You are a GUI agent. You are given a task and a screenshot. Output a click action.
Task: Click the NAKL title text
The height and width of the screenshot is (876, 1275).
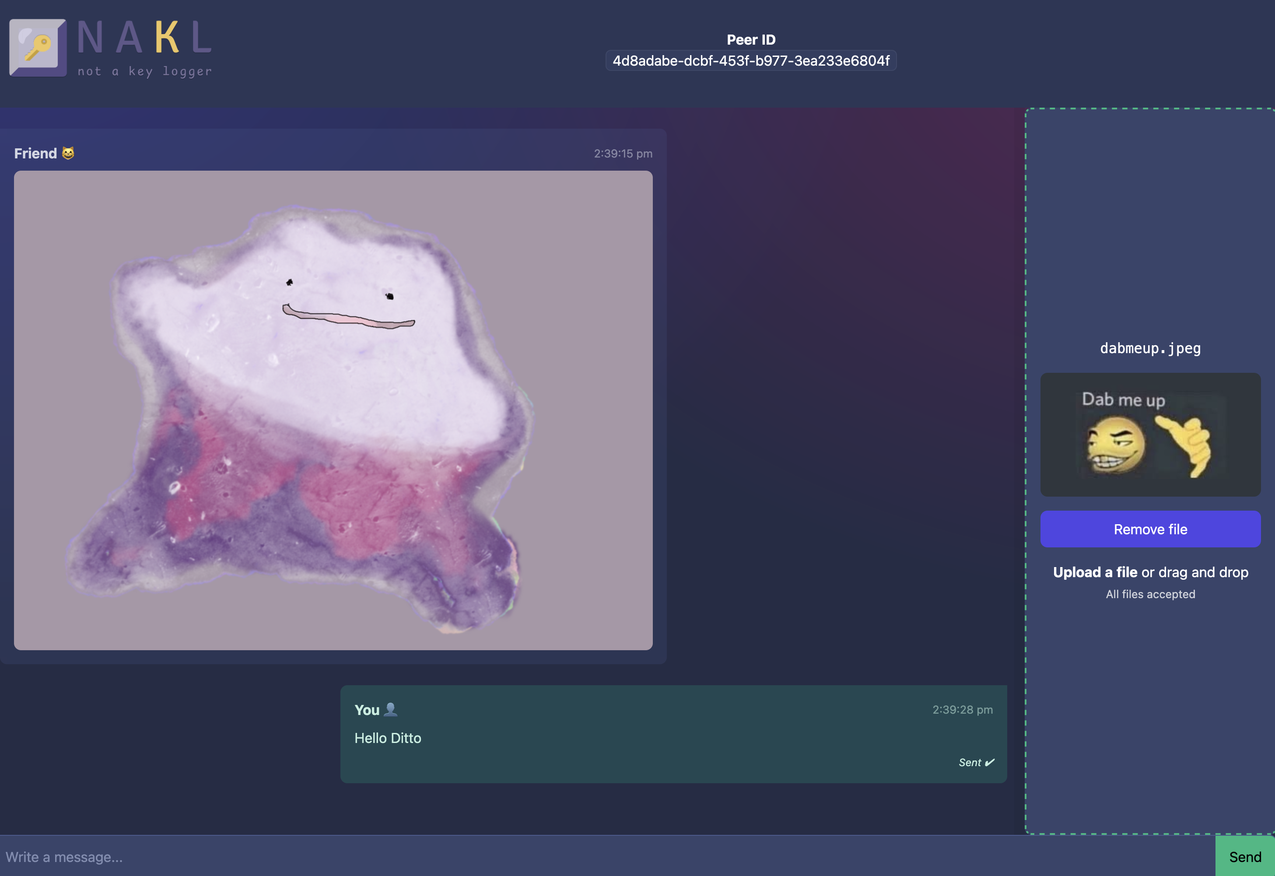pos(144,38)
